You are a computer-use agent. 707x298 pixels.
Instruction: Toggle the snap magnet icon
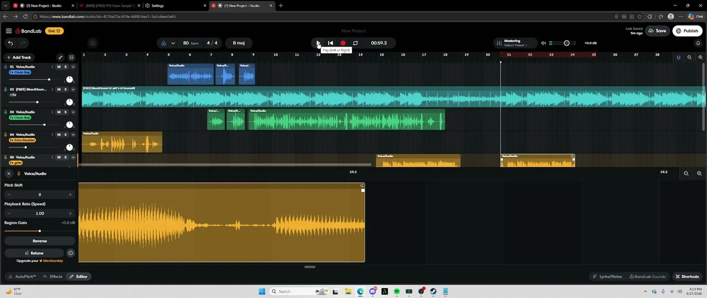[x=678, y=58]
